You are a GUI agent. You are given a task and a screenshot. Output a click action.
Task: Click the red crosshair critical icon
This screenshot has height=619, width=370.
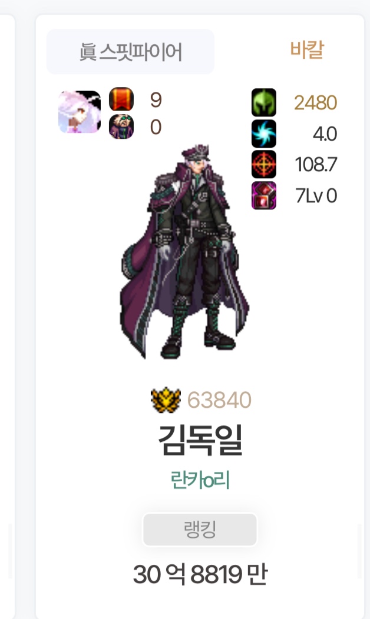pyautogui.click(x=264, y=164)
